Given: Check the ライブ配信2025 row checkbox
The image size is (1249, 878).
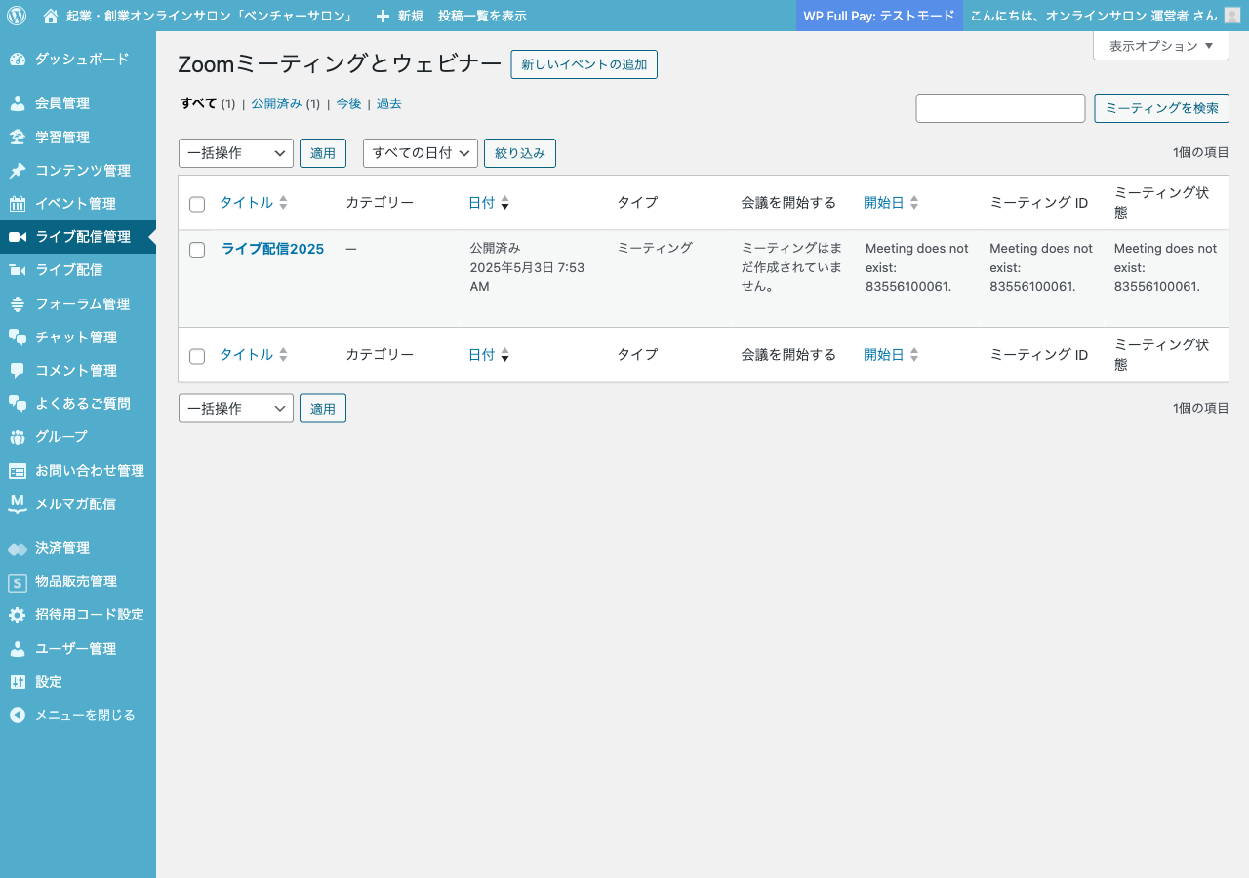Looking at the screenshot, I should (197, 249).
